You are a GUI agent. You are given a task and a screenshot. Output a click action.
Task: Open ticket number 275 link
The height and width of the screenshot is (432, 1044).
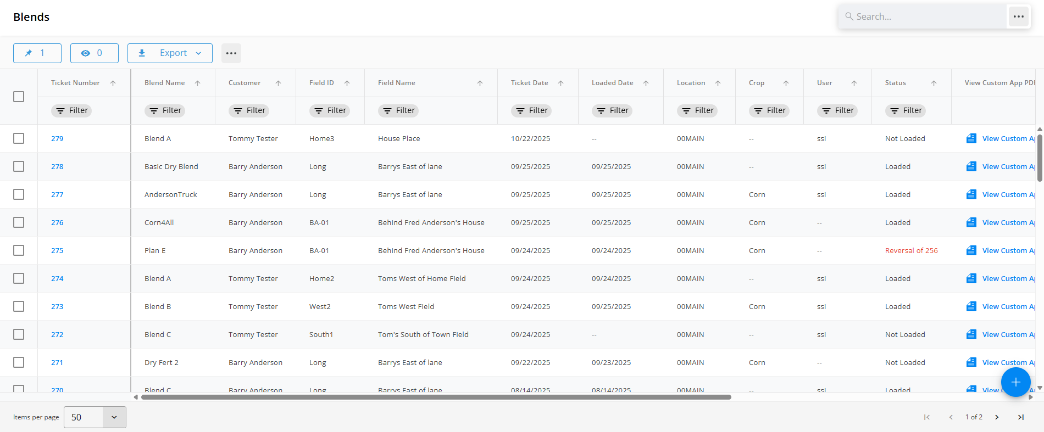(57, 250)
